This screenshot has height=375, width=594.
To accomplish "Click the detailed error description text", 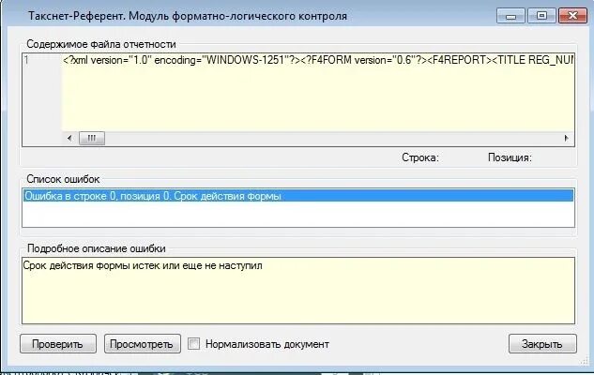I will pos(143,265).
